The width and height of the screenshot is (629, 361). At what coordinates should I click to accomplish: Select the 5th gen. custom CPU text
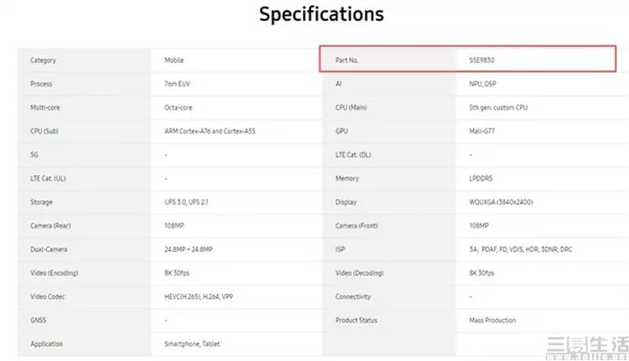coord(498,107)
